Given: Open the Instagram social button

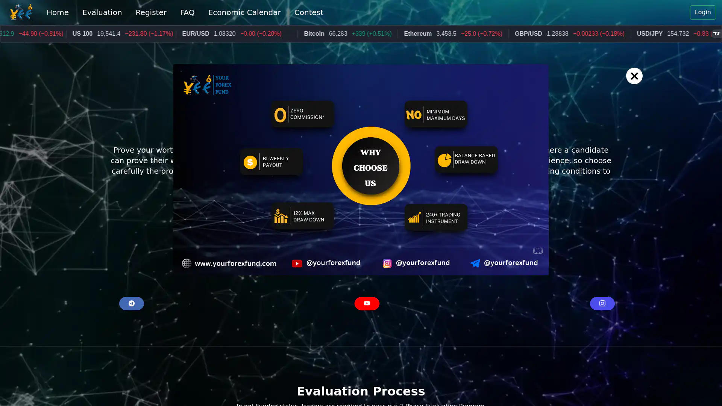Looking at the screenshot, I should point(602,303).
